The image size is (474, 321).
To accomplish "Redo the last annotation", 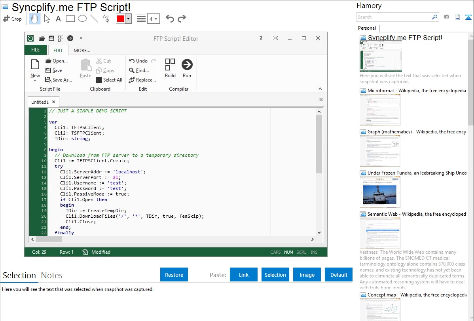I will point(182,19).
